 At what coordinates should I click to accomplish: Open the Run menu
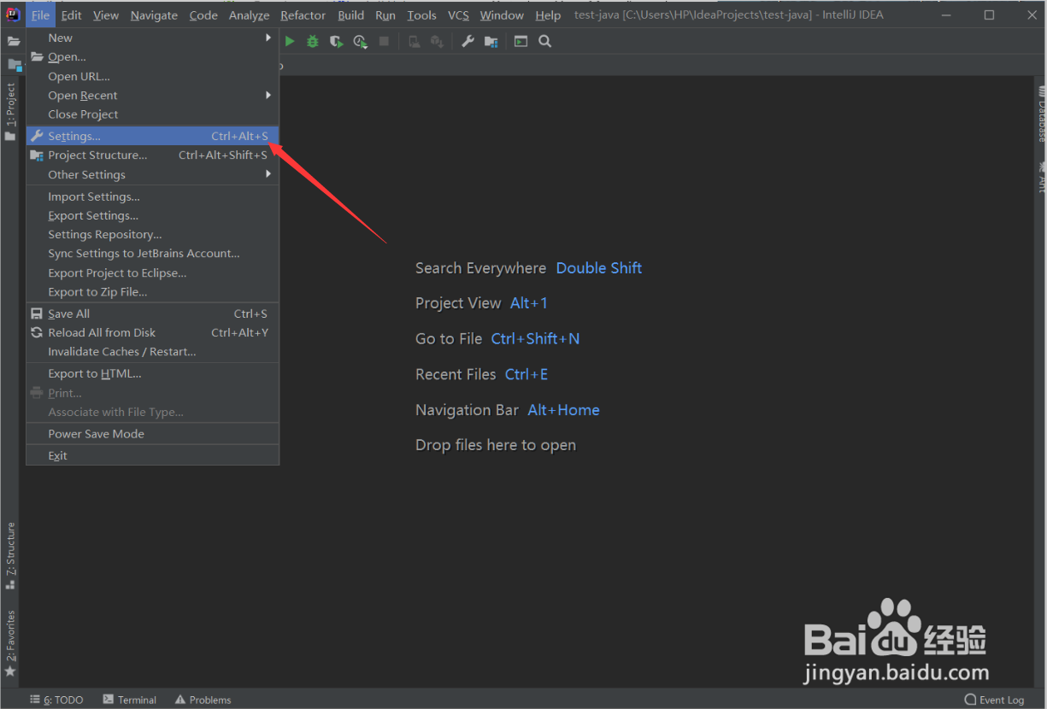pyautogui.click(x=385, y=15)
